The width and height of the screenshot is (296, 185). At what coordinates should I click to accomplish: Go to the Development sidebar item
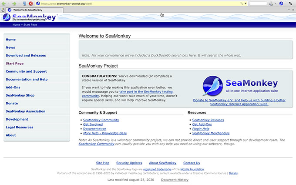pos(17,119)
